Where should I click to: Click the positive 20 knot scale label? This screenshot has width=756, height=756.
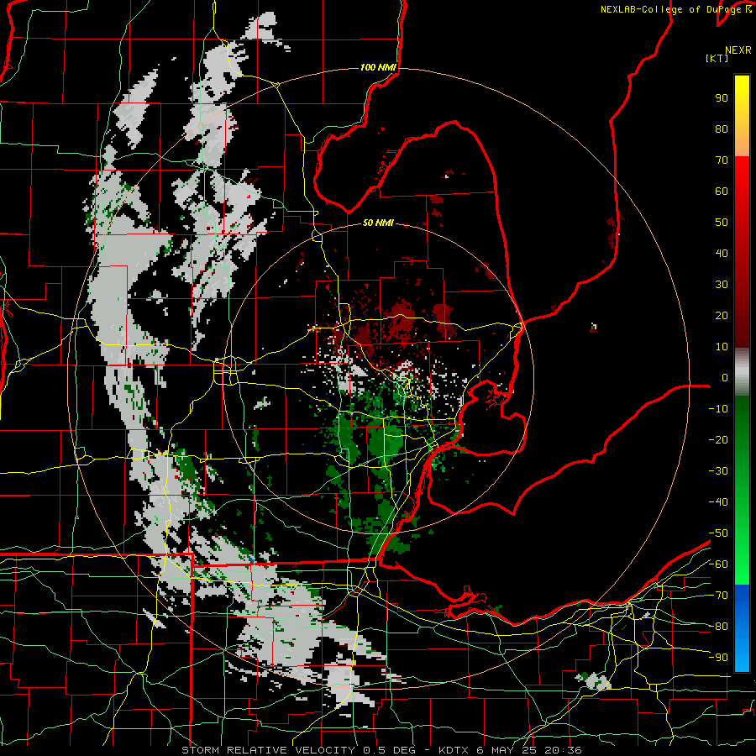pos(722,316)
